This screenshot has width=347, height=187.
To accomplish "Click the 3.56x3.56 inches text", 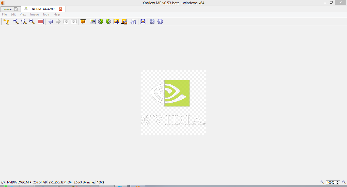I will click(84, 182).
